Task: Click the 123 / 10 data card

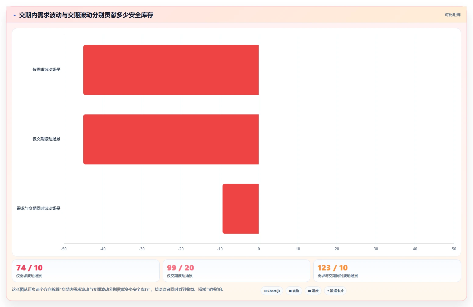Action: coord(387,271)
